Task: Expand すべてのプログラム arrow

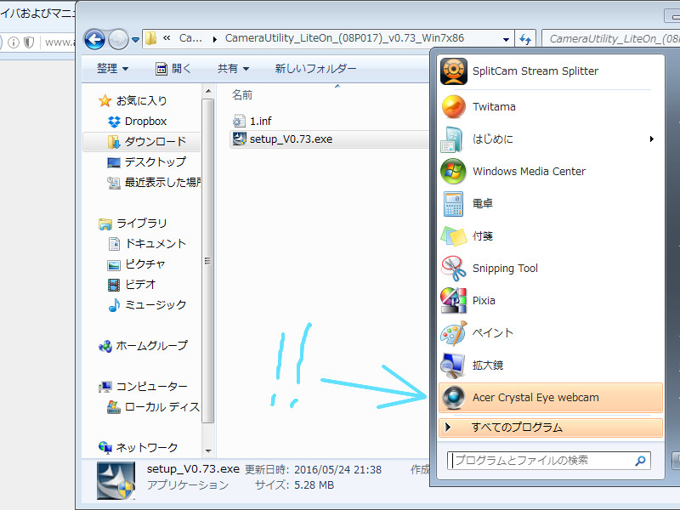Action: pyautogui.click(x=448, y=428)
